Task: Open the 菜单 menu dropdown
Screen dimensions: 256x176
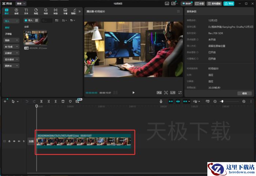Action: pos(21,3)
